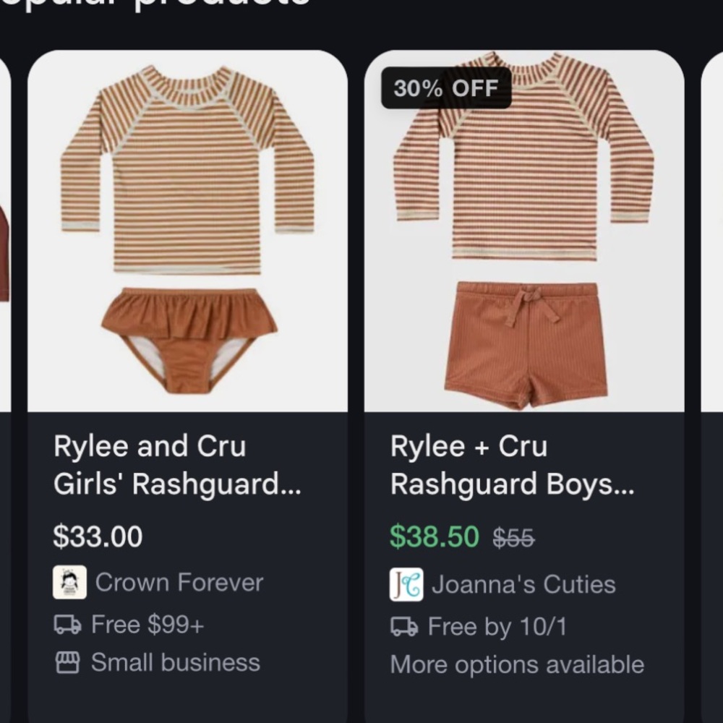Click the Joanna's Cuties seller name
Screen dimensions: 723x723
coord(524,584)
